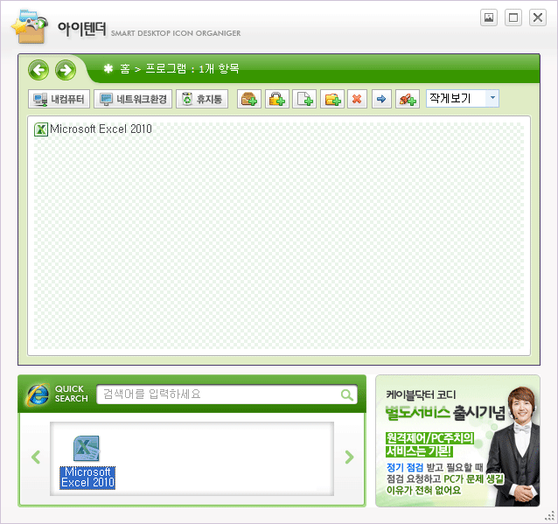Expand the 작게보기 view mode dropdown

492,99
